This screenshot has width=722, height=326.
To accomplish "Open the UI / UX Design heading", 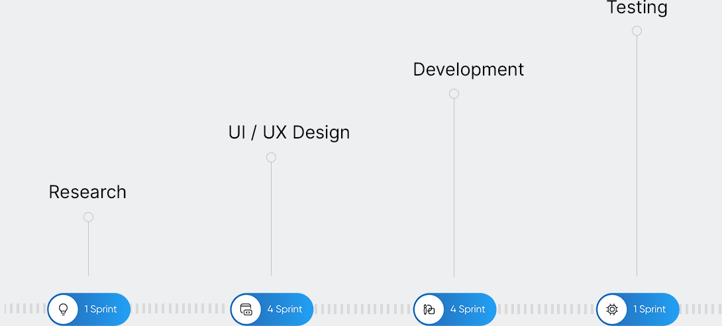I will 289,133.
